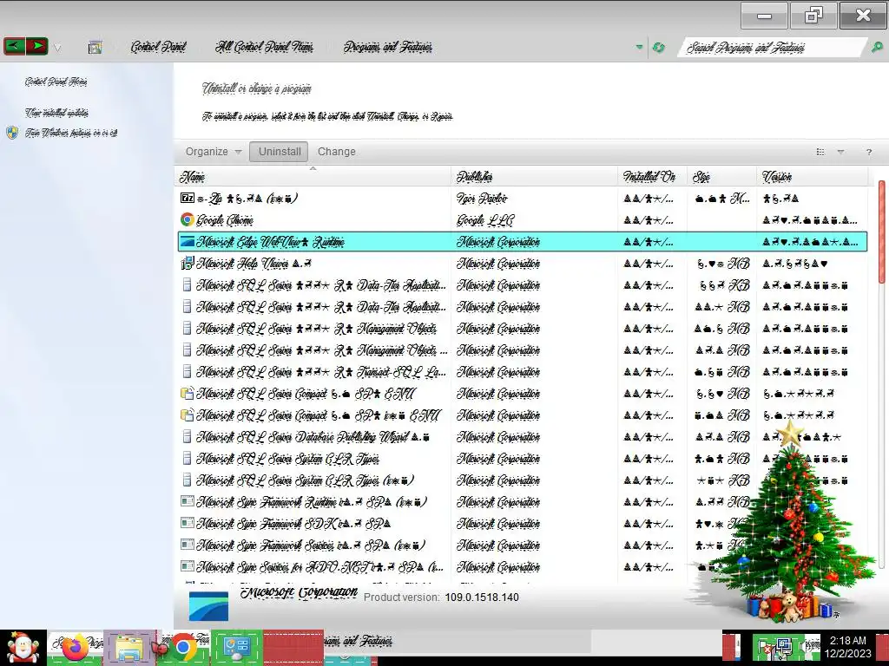889x666 pixels.
Task: Sort programs by Size column header
Action: pyautogui.click(x=721, y=177)
